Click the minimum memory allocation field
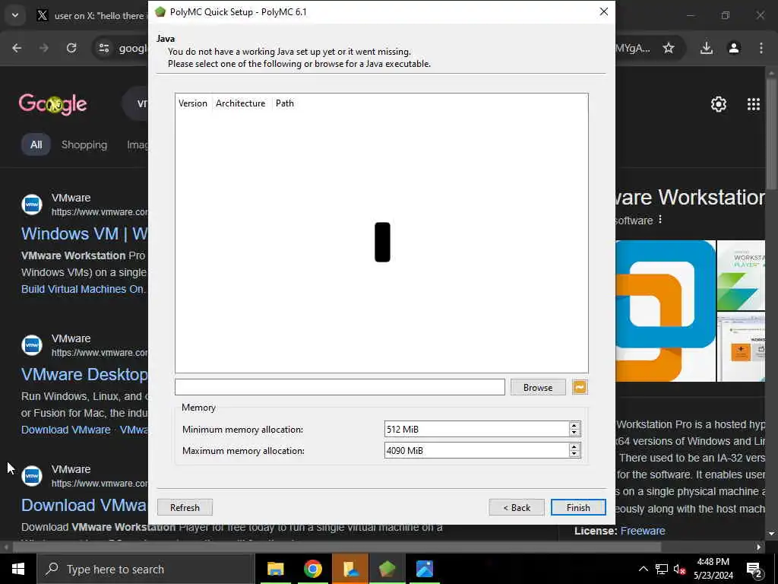Image resolution: width=778 pixels, height=584 pixels. pyautogui.click(x=476, y=429)
